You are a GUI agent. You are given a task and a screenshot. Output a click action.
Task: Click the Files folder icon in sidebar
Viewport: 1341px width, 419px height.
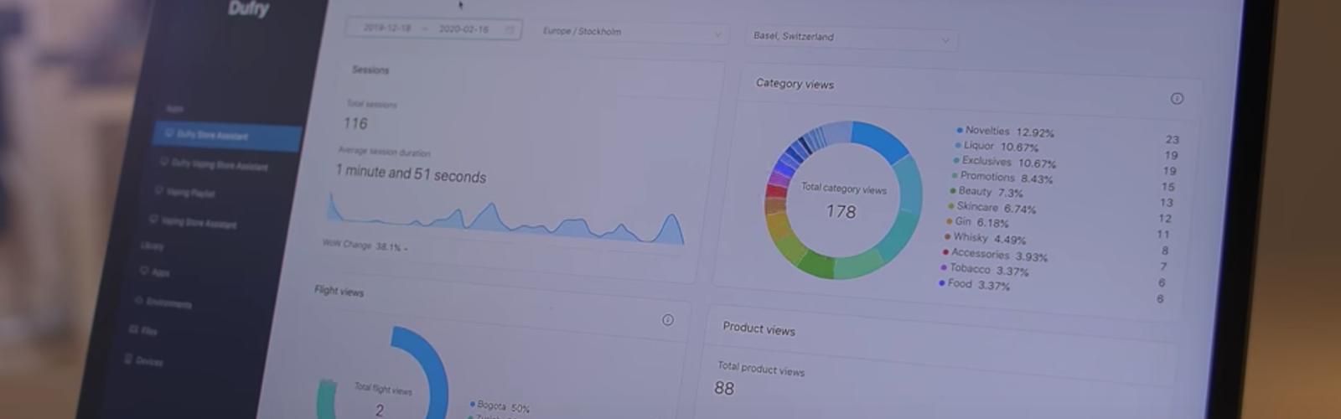(x=133, y=329)
